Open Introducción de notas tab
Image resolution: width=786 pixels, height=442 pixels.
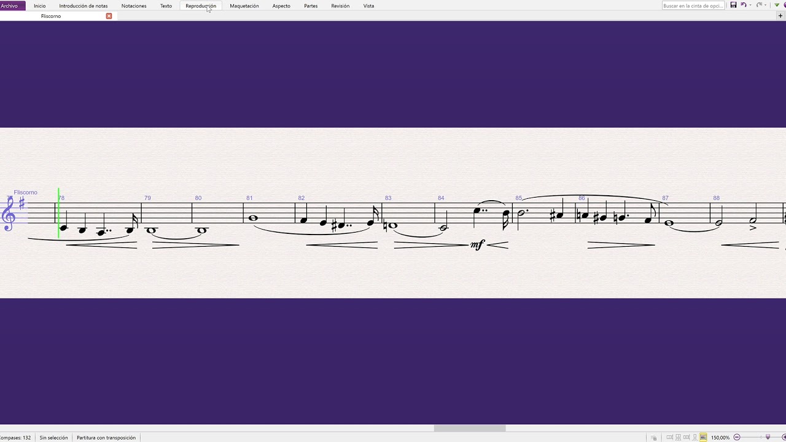(x=84, y=6)
